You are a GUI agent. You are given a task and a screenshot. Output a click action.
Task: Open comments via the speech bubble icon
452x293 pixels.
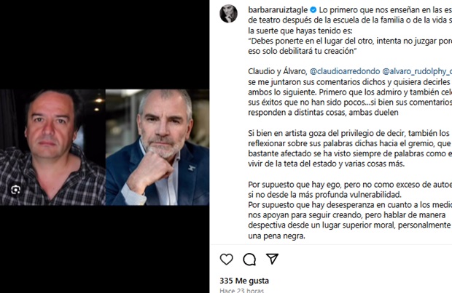(x=249, y=259)
